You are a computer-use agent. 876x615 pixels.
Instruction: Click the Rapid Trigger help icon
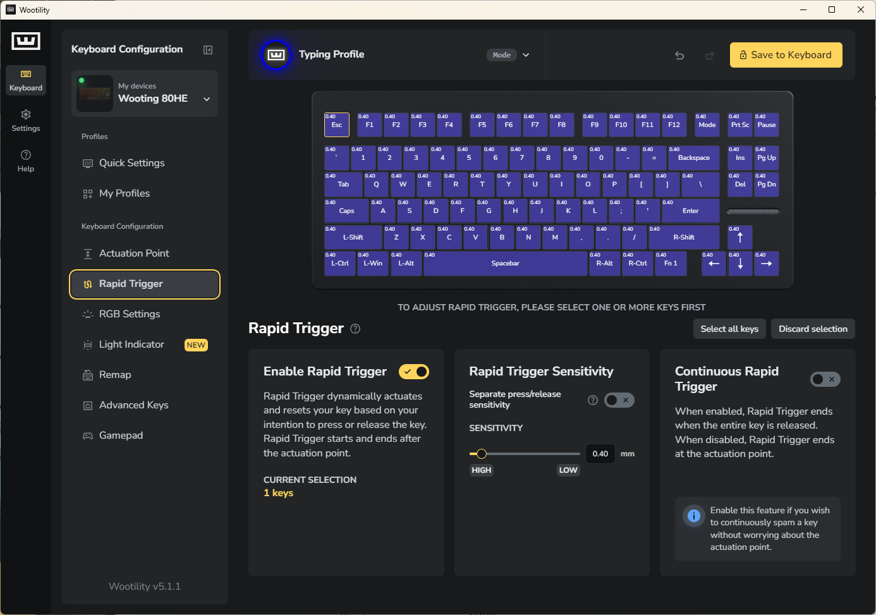tap(355, 329)
